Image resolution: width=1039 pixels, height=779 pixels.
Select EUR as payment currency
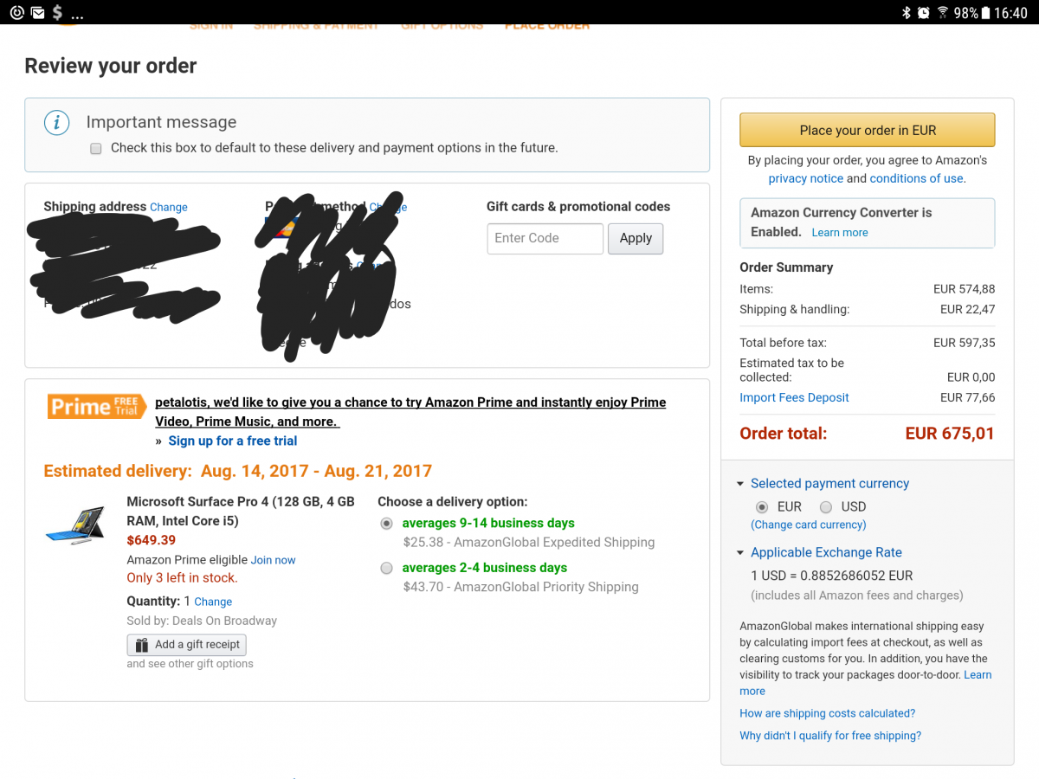(762, 507)
